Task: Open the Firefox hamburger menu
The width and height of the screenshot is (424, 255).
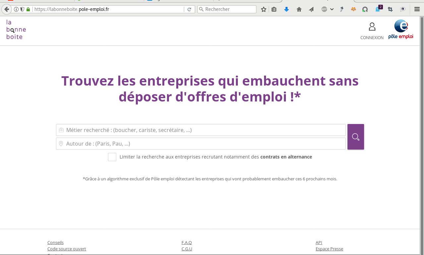Action: tap(417, 9)
